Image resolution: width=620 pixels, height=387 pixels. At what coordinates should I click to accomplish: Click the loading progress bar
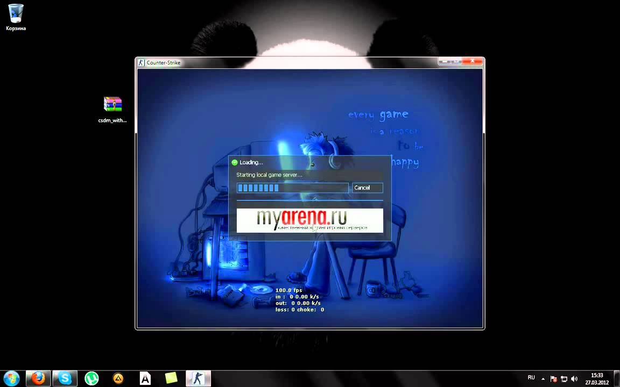coord(293,188)
